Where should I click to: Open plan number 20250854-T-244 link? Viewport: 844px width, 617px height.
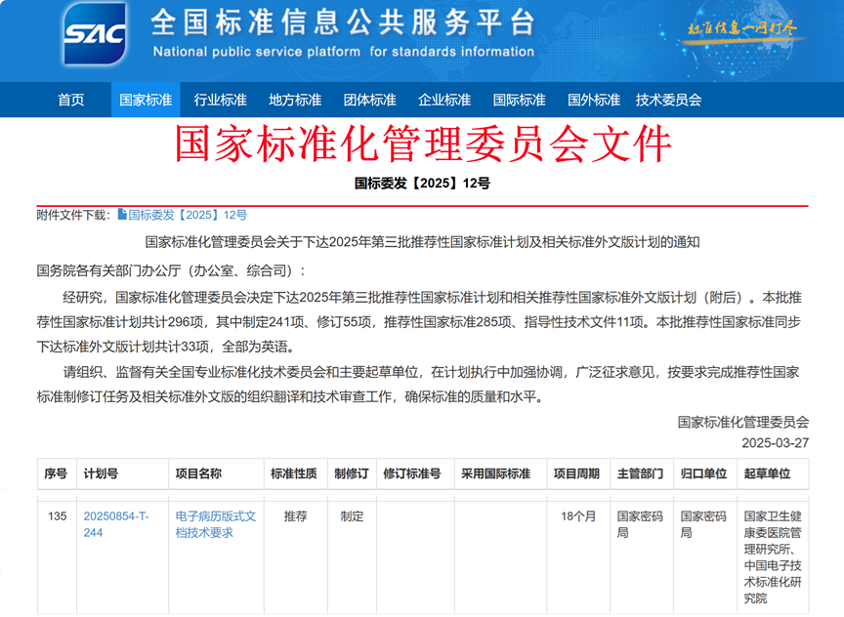pos(115,524)
